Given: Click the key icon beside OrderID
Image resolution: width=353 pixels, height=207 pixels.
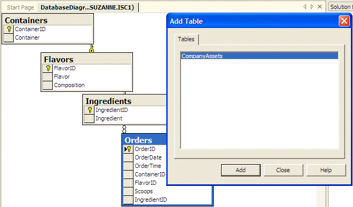Looking at the screenshot, I should tap(129, 149).
